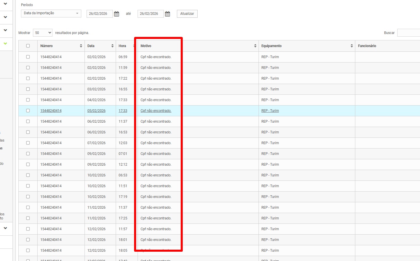Select the row dated 05/02/2026 17:33 checkbox

(28, 111)
